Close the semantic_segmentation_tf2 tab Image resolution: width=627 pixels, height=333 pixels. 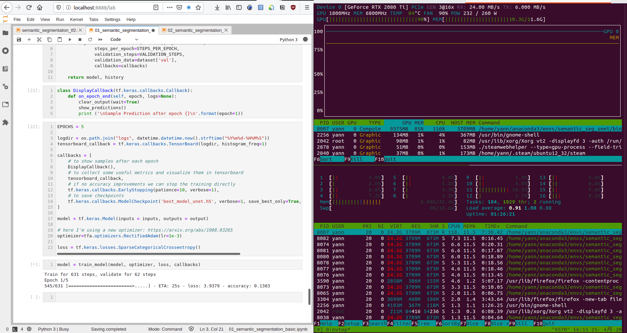pos(80,30)
